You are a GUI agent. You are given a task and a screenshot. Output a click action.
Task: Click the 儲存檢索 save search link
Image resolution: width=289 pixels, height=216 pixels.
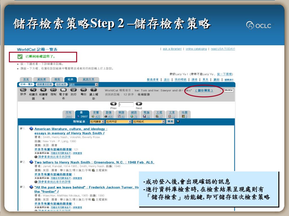coord(204,90)
